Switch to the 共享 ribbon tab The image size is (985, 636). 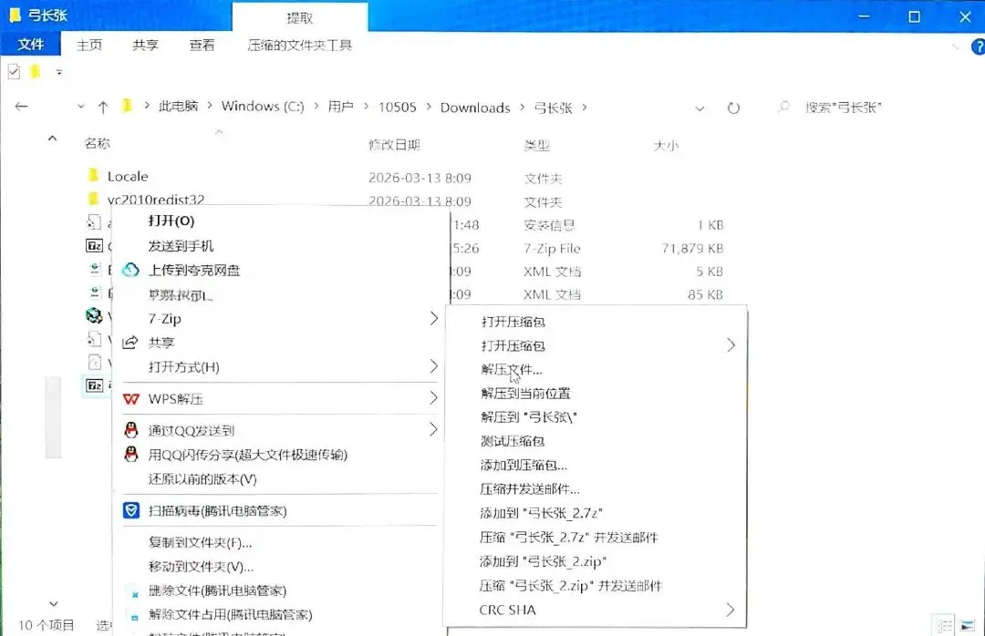tap(146, 46)
